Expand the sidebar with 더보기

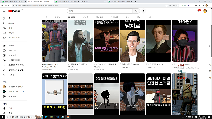(11, 74)
